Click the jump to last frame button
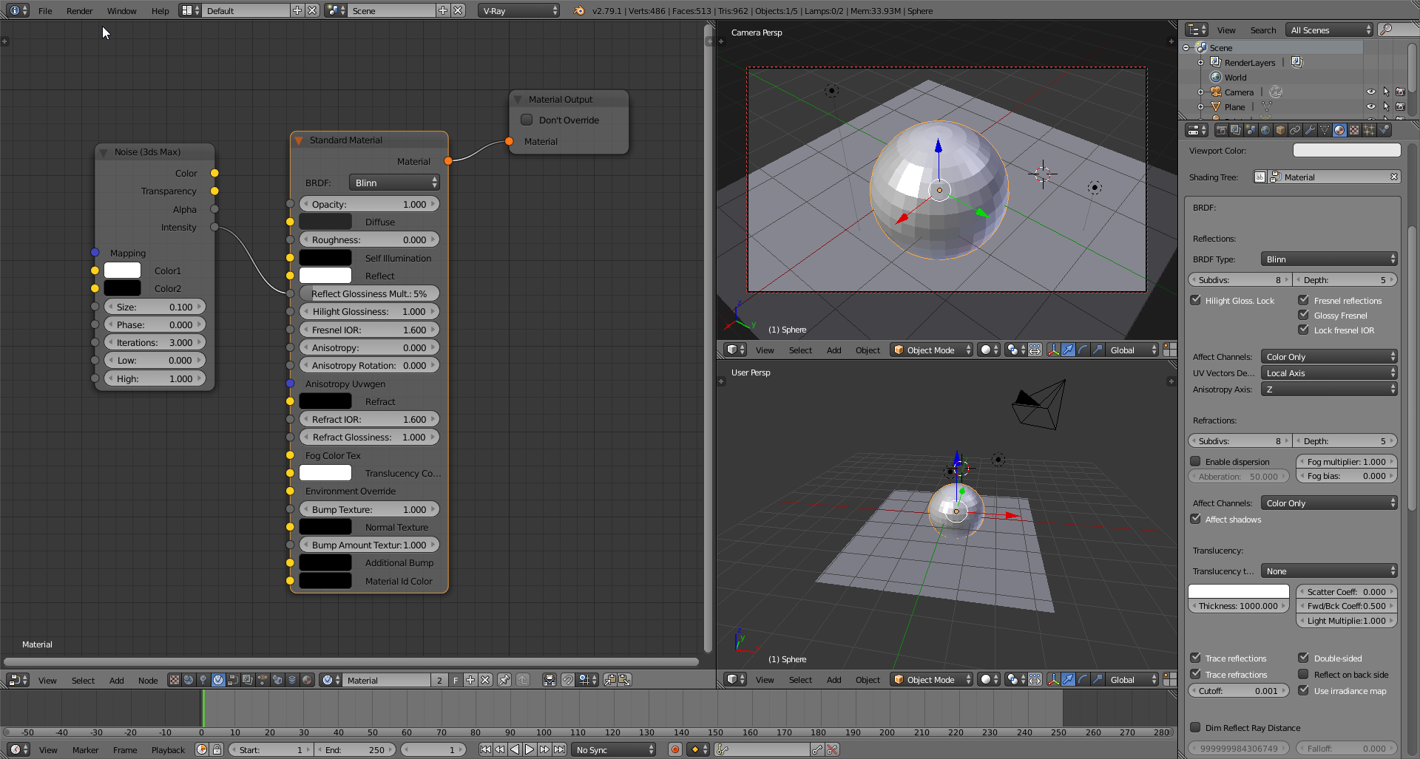 (560, 749)
